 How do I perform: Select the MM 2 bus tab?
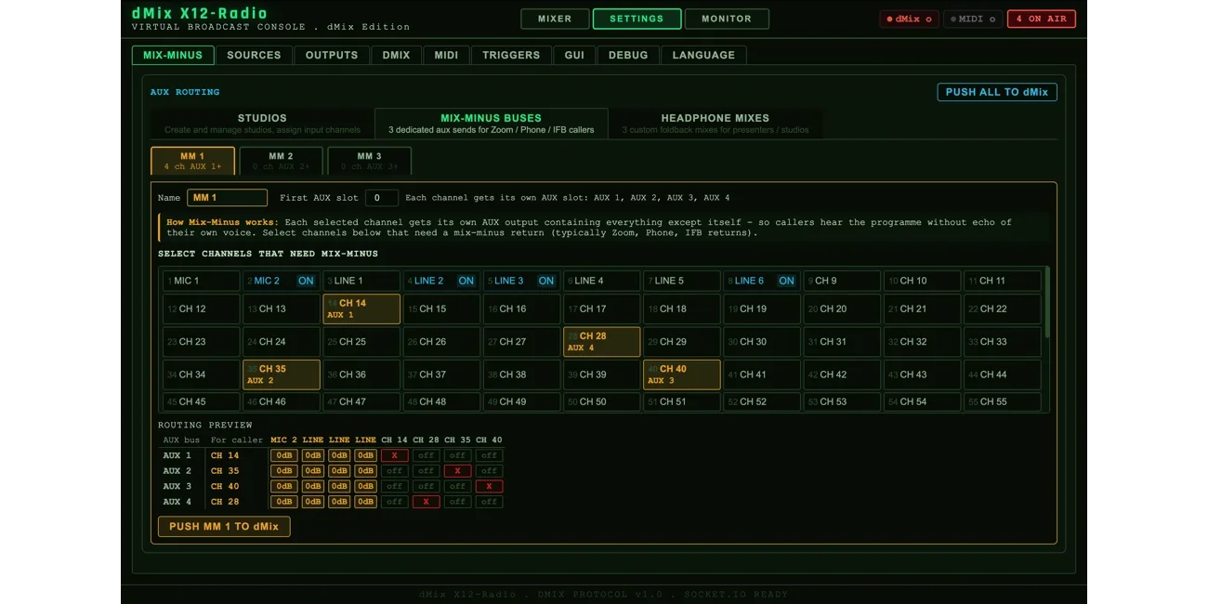coord(281,161)
